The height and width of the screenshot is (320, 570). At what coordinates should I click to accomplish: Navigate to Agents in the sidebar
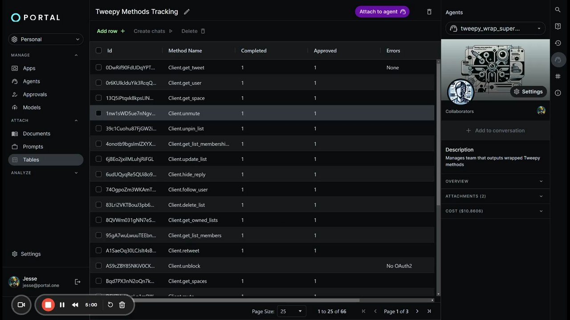click(x=31, y=81)
